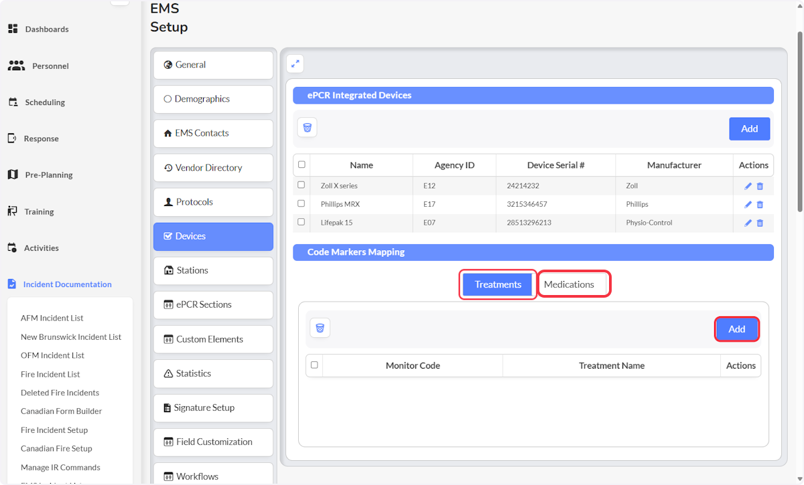Delete the Lifepak 15 device
The image size is (804, 485).
(x=760, y=223)
